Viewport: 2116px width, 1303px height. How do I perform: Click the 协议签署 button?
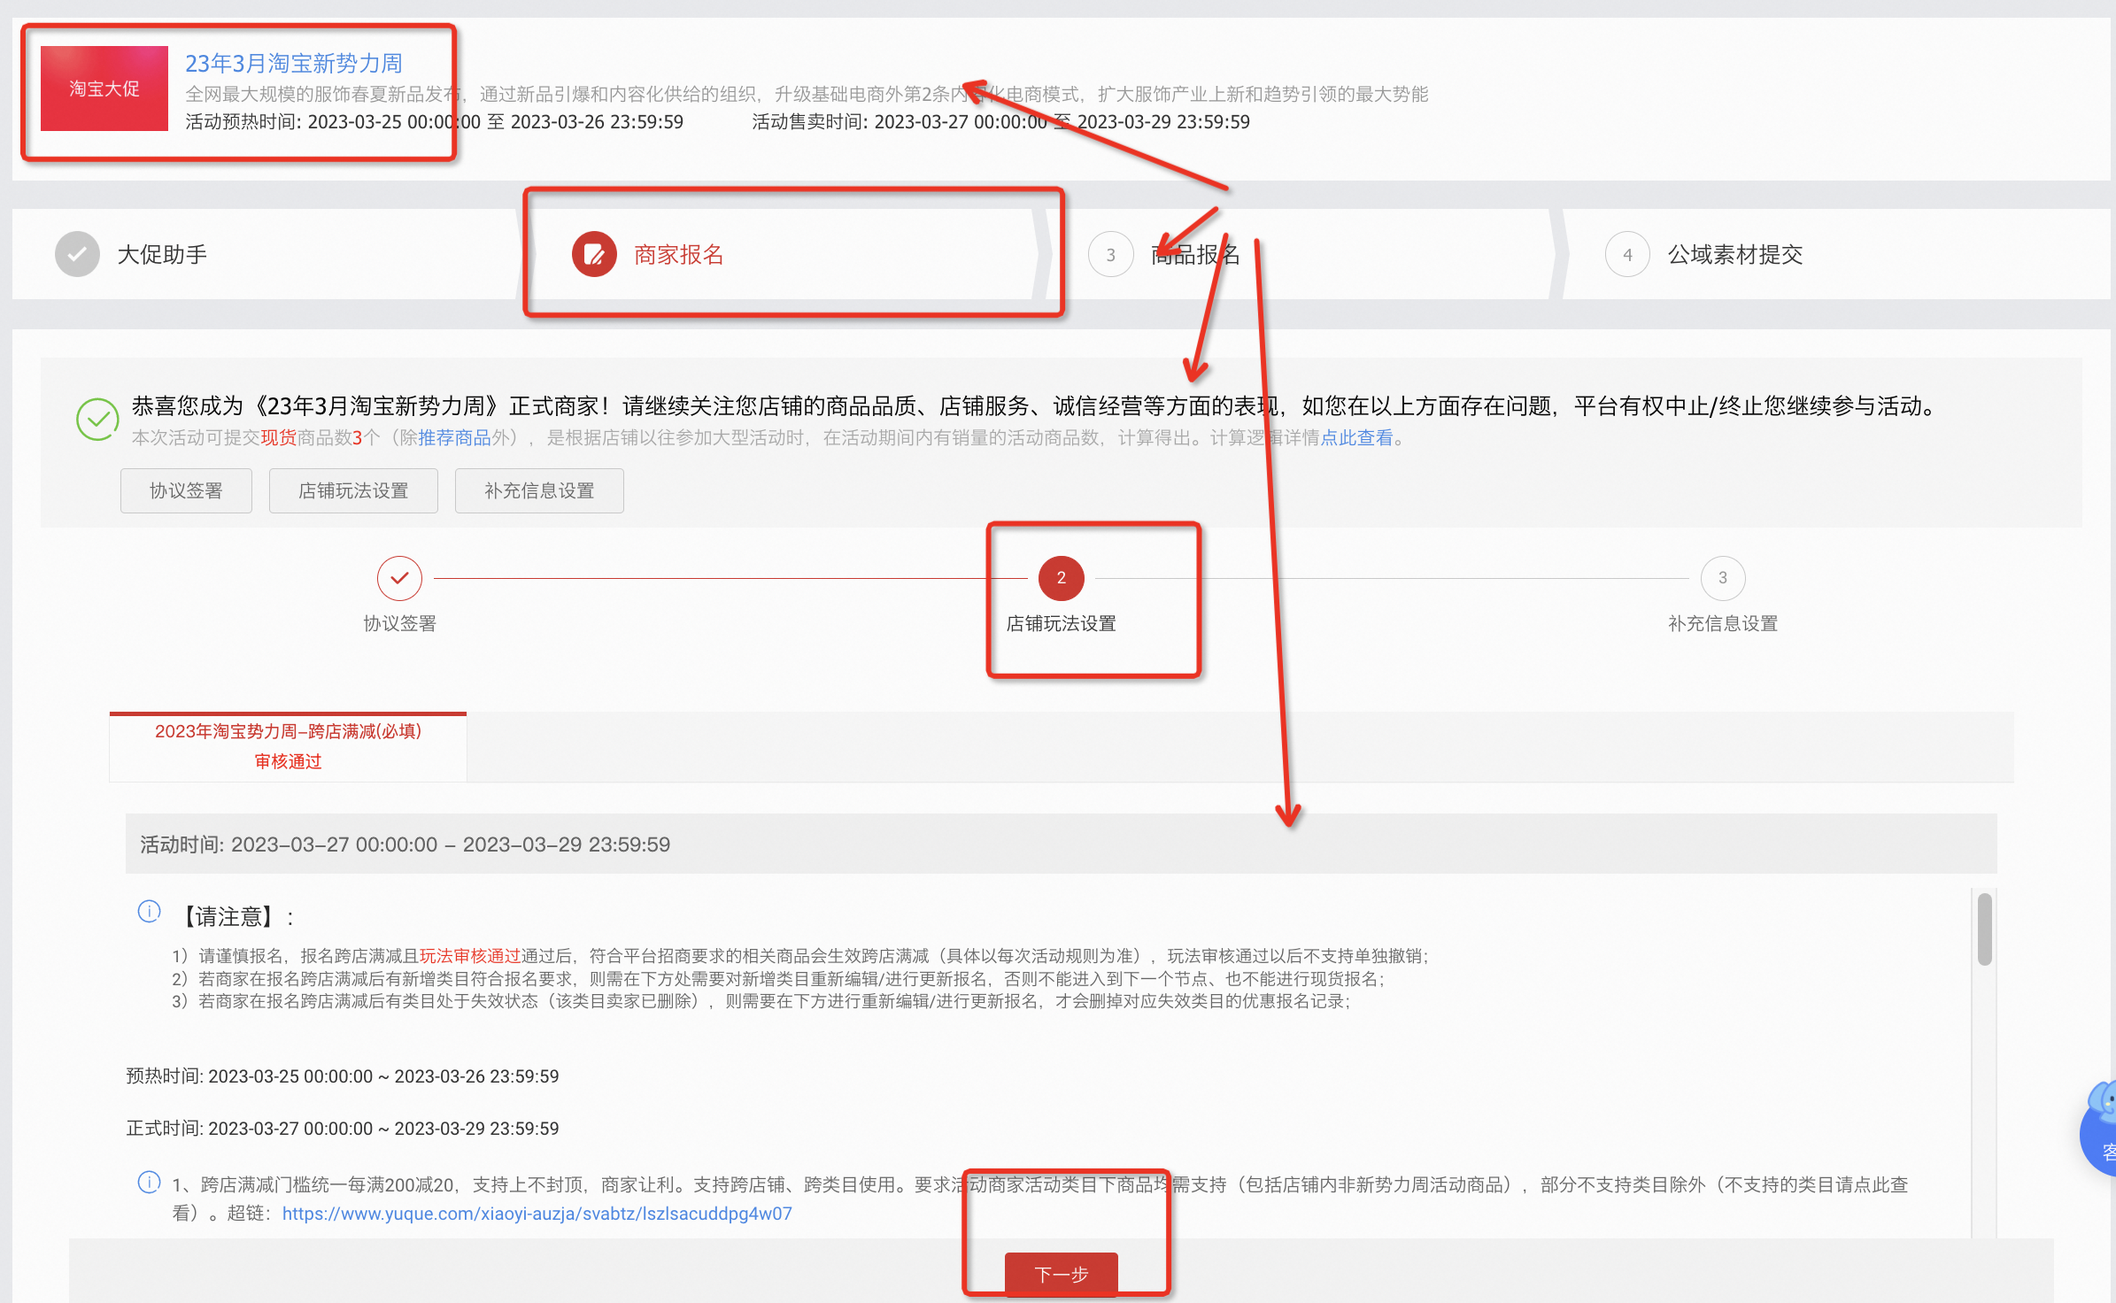pos(186,491)
